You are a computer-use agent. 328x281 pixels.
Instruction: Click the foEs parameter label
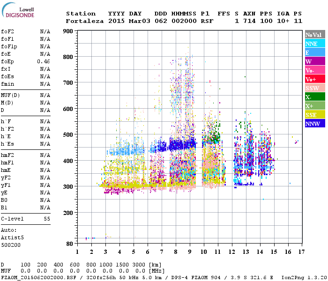(7, 76)
